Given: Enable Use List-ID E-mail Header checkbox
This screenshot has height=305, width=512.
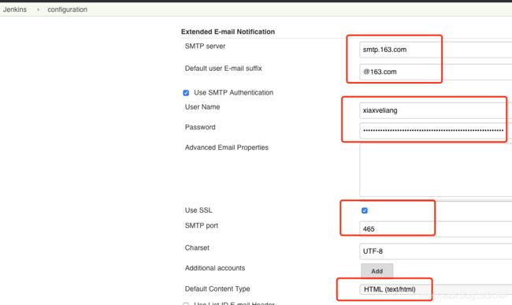Looking at the screenshot, I should pyautogui.click(x=186, y=303).
